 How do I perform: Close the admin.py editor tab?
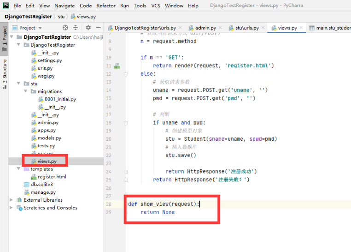pyautogui.click(x=220, y=28)
